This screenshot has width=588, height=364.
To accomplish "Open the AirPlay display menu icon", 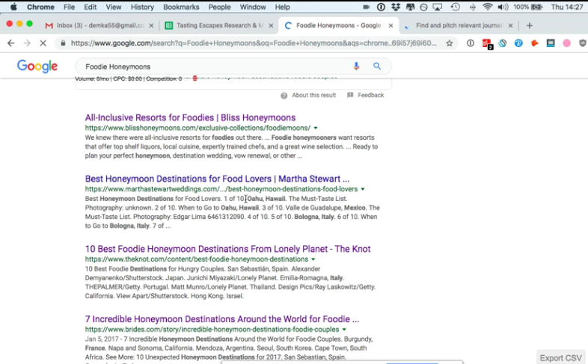I will point(437,7).
